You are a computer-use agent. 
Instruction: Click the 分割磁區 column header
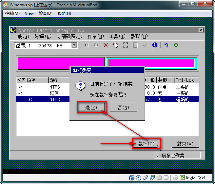coord(32,80)
